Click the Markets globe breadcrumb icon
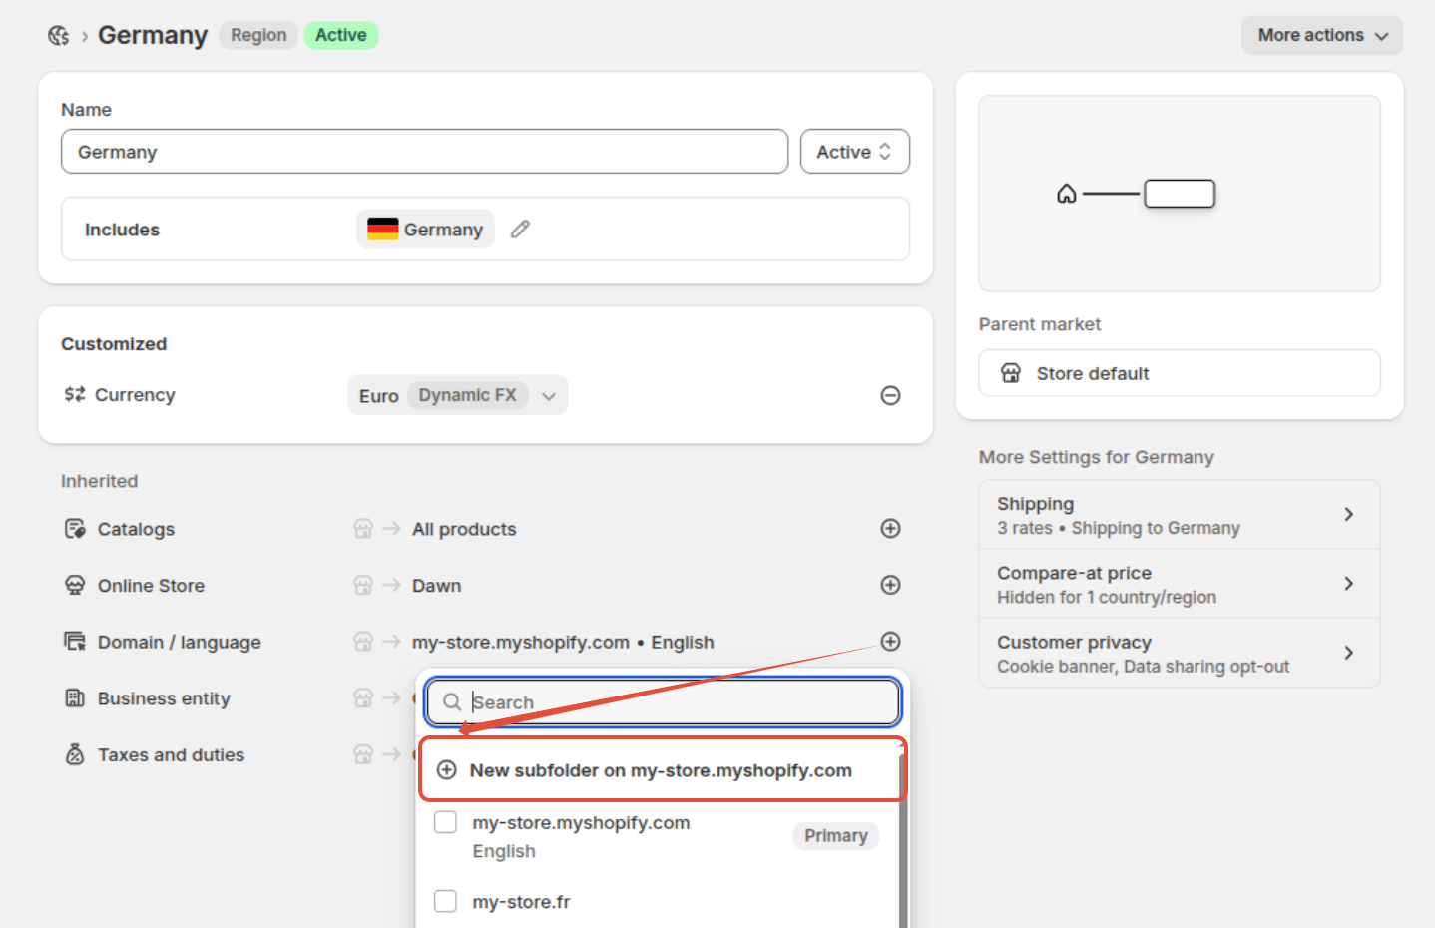Viewport: 1435px width, 928px height. coord(59,36)
